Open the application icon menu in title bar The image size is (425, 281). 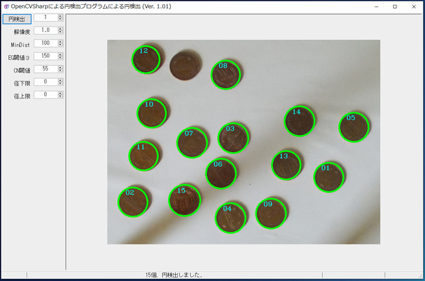point(6,7)
